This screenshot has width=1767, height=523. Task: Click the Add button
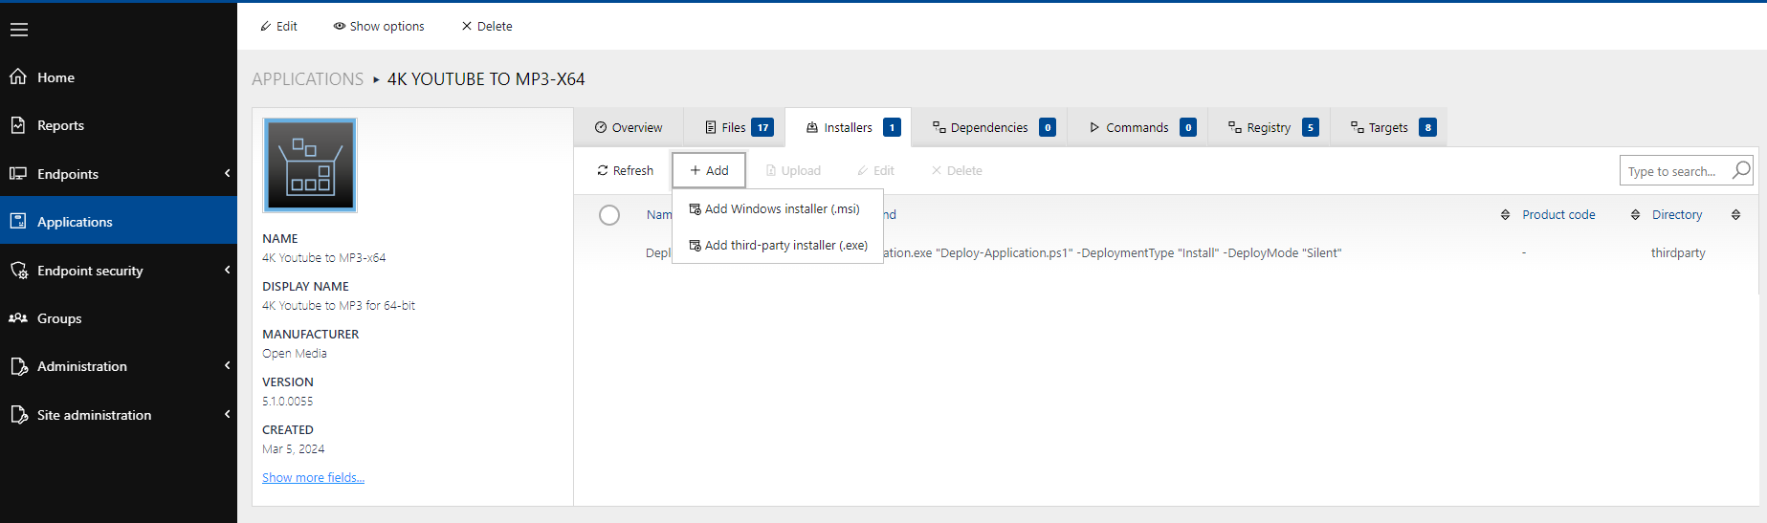point(709,170)
